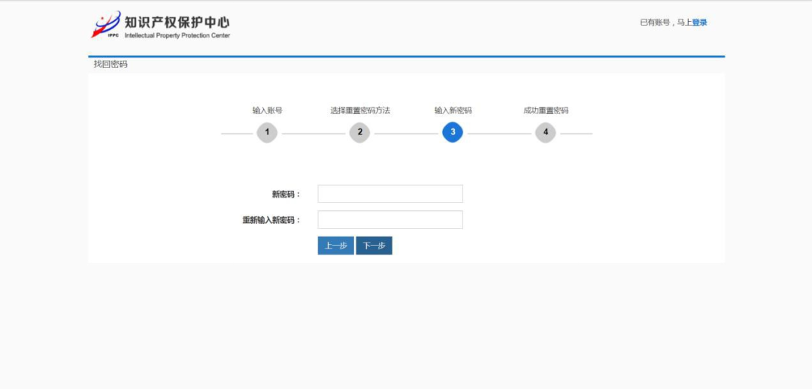This screenshot has height=389, width=812.
Task: Proceed with the 下一步 button
Action: pos(374,246)
